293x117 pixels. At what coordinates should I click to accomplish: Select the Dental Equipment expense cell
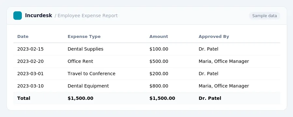coord(88,86)
